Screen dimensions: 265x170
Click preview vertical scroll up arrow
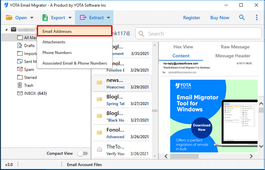point(261,103)
